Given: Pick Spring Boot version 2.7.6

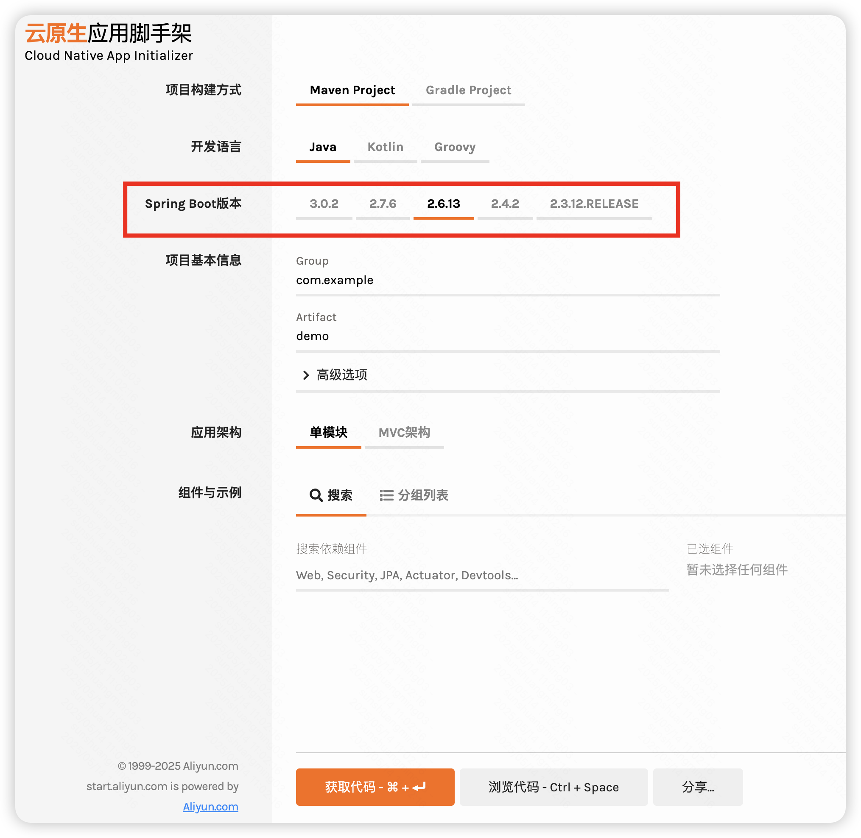Looking at the screenshot, I should (x=383, y=204).
